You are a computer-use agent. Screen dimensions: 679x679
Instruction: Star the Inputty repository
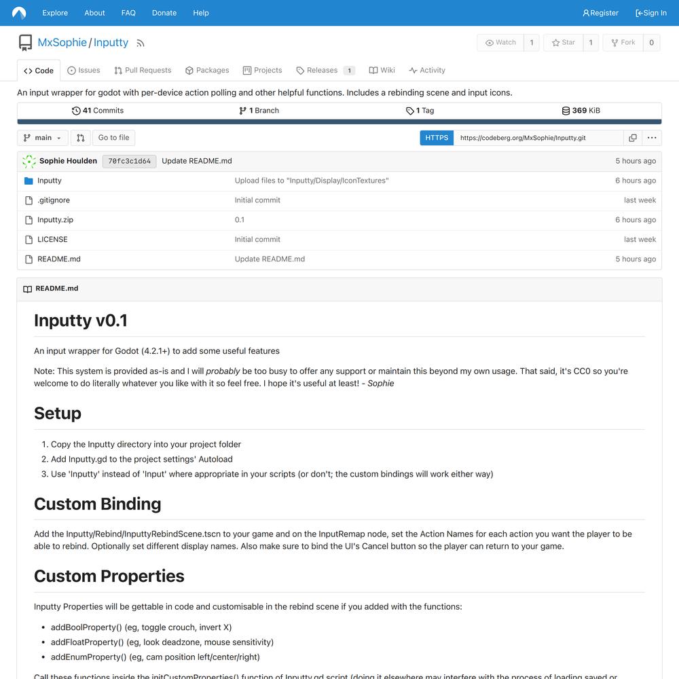click(x=564, y=42)
